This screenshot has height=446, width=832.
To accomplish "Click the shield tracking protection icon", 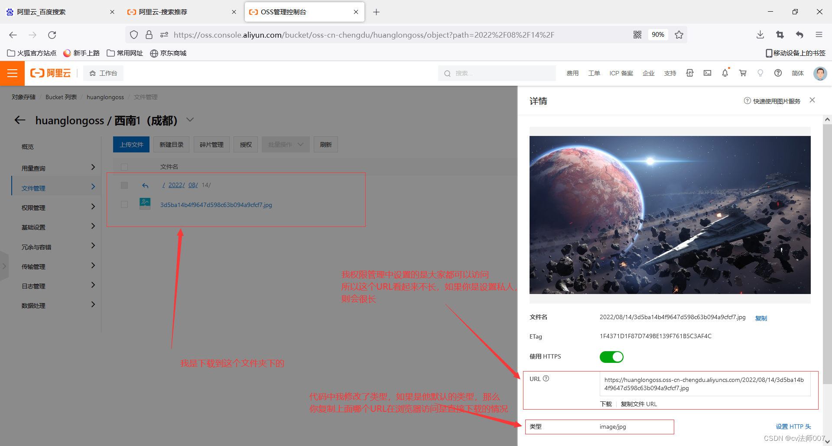I will (134, 35).
